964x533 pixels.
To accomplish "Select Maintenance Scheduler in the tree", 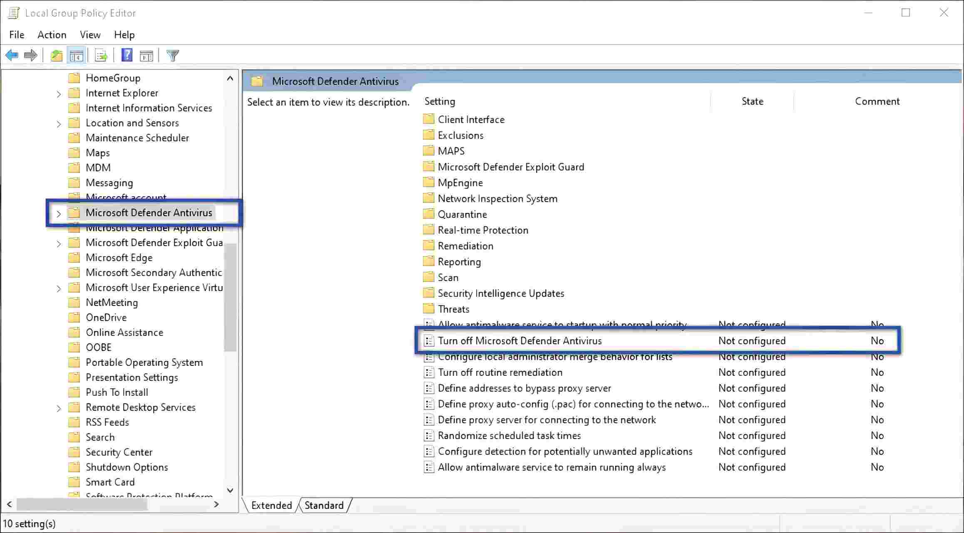I will click(137, 138).
